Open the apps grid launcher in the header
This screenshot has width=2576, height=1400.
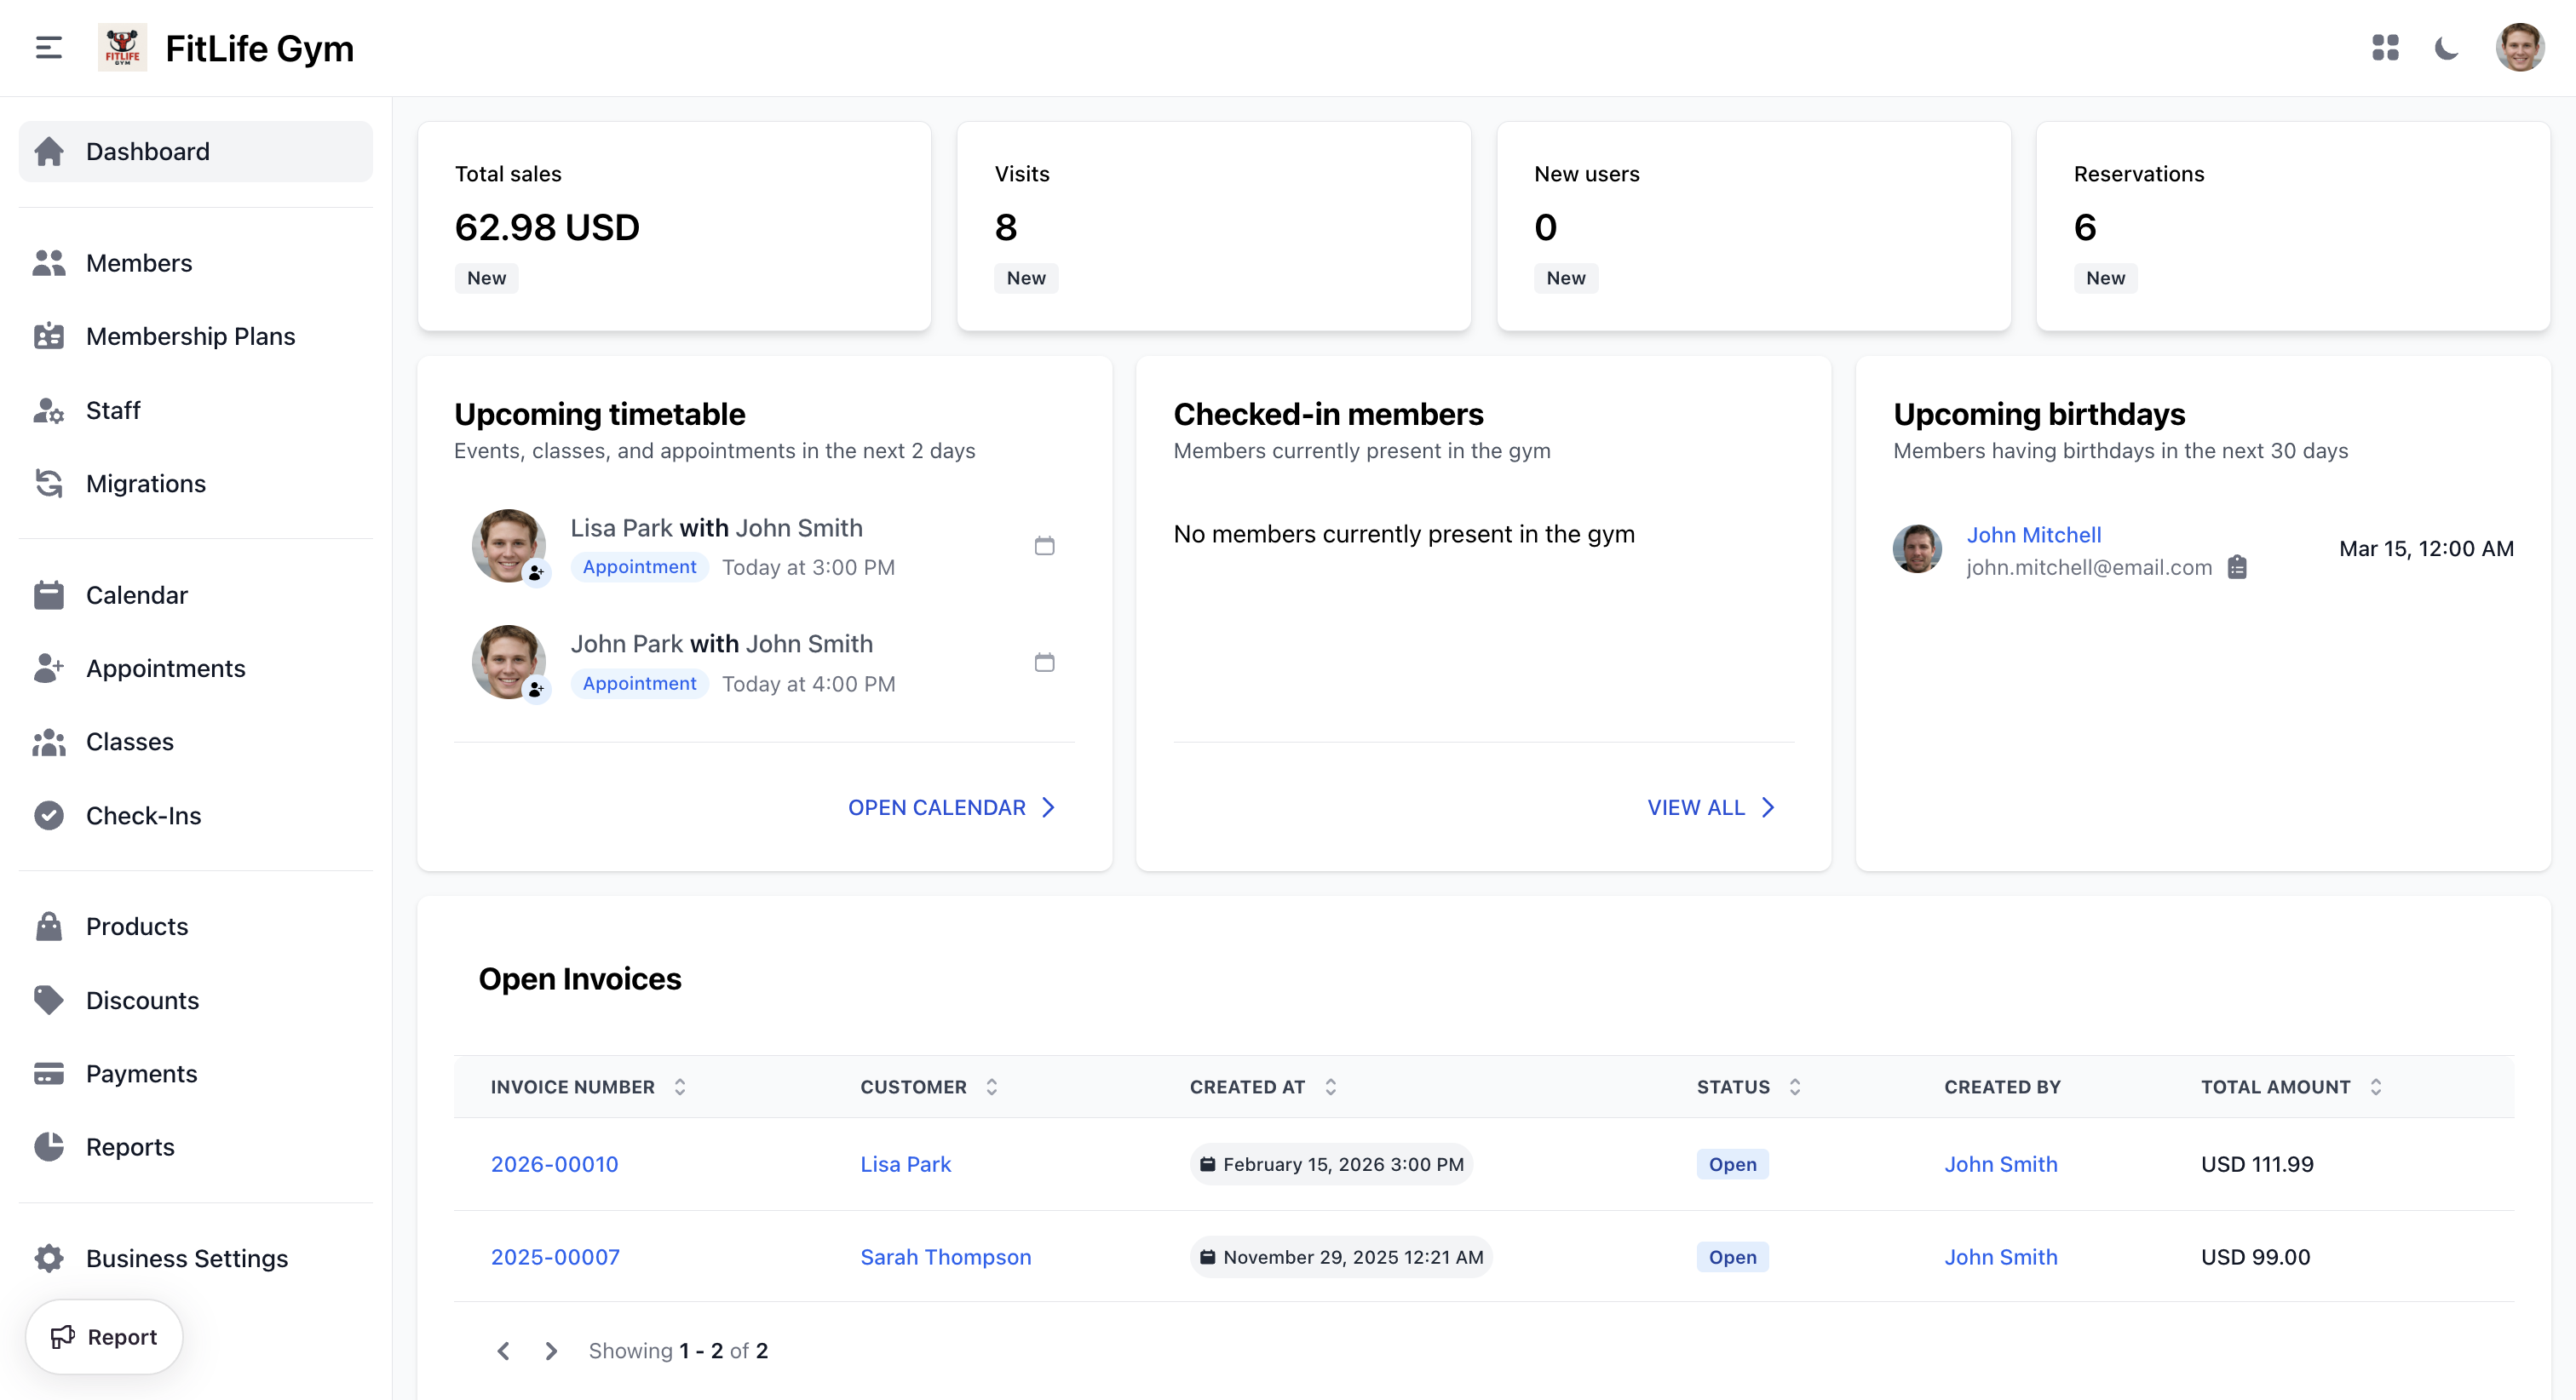2386,47
